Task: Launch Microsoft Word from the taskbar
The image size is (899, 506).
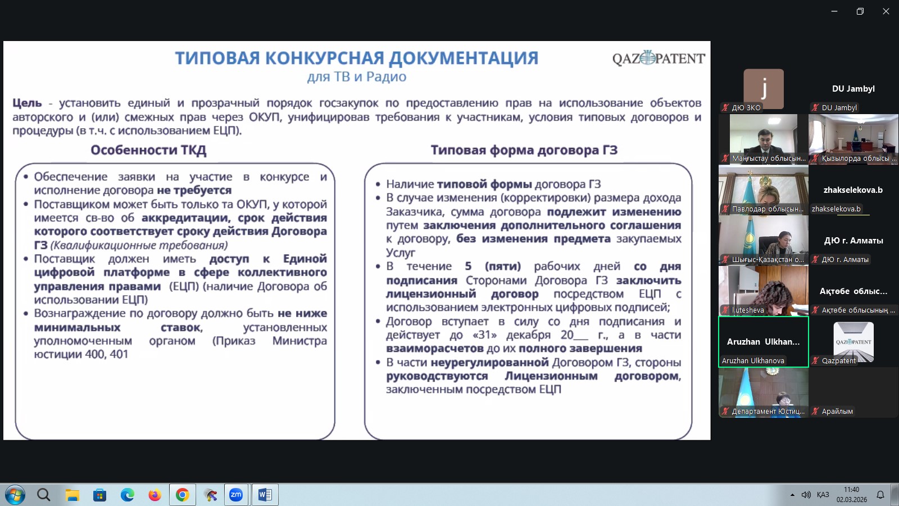Action: pos(264,495)
